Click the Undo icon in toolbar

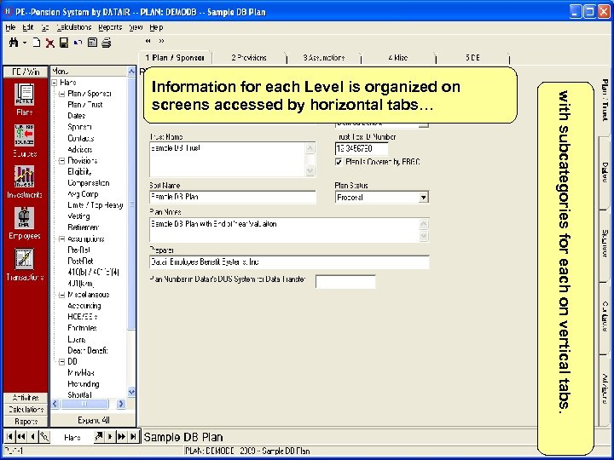pyautogui.click(x=78, y=43)
